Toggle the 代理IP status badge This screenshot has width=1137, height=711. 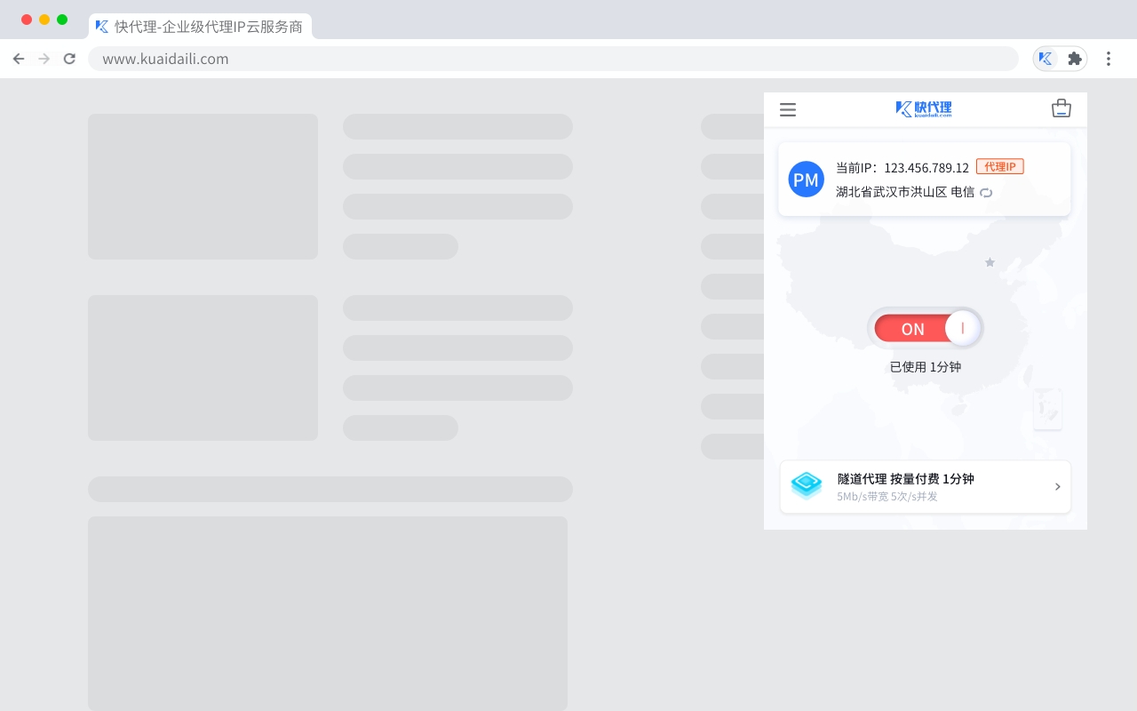point(1000,166)
